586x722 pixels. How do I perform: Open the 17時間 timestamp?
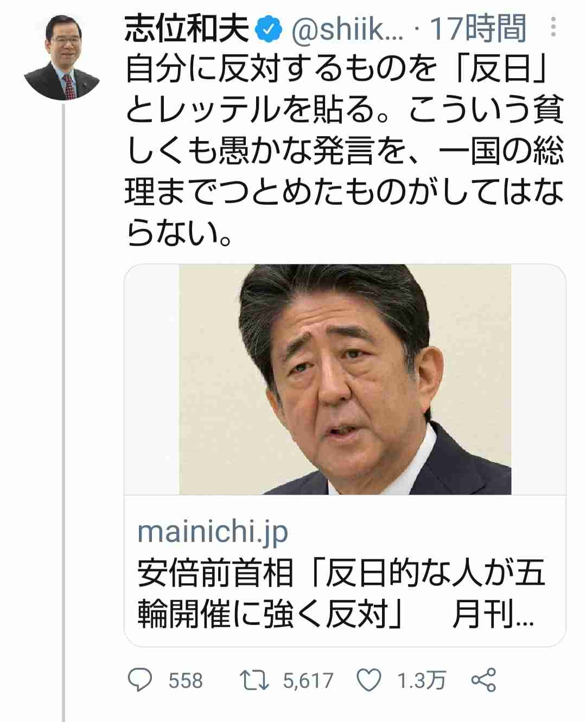pyautogui.click(x=478, y=30)
